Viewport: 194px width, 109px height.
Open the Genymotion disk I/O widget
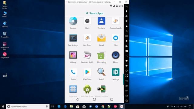point(127,41)
